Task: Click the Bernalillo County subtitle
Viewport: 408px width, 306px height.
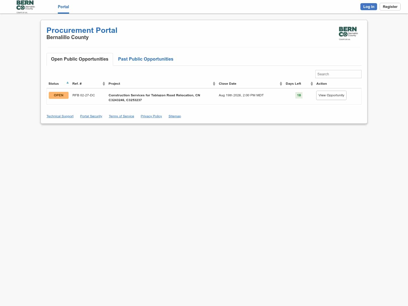Action: (67, 37)
